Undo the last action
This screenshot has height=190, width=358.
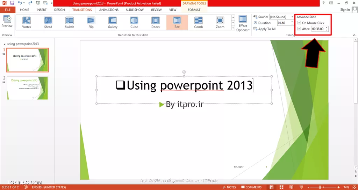[x=20, y=3]
